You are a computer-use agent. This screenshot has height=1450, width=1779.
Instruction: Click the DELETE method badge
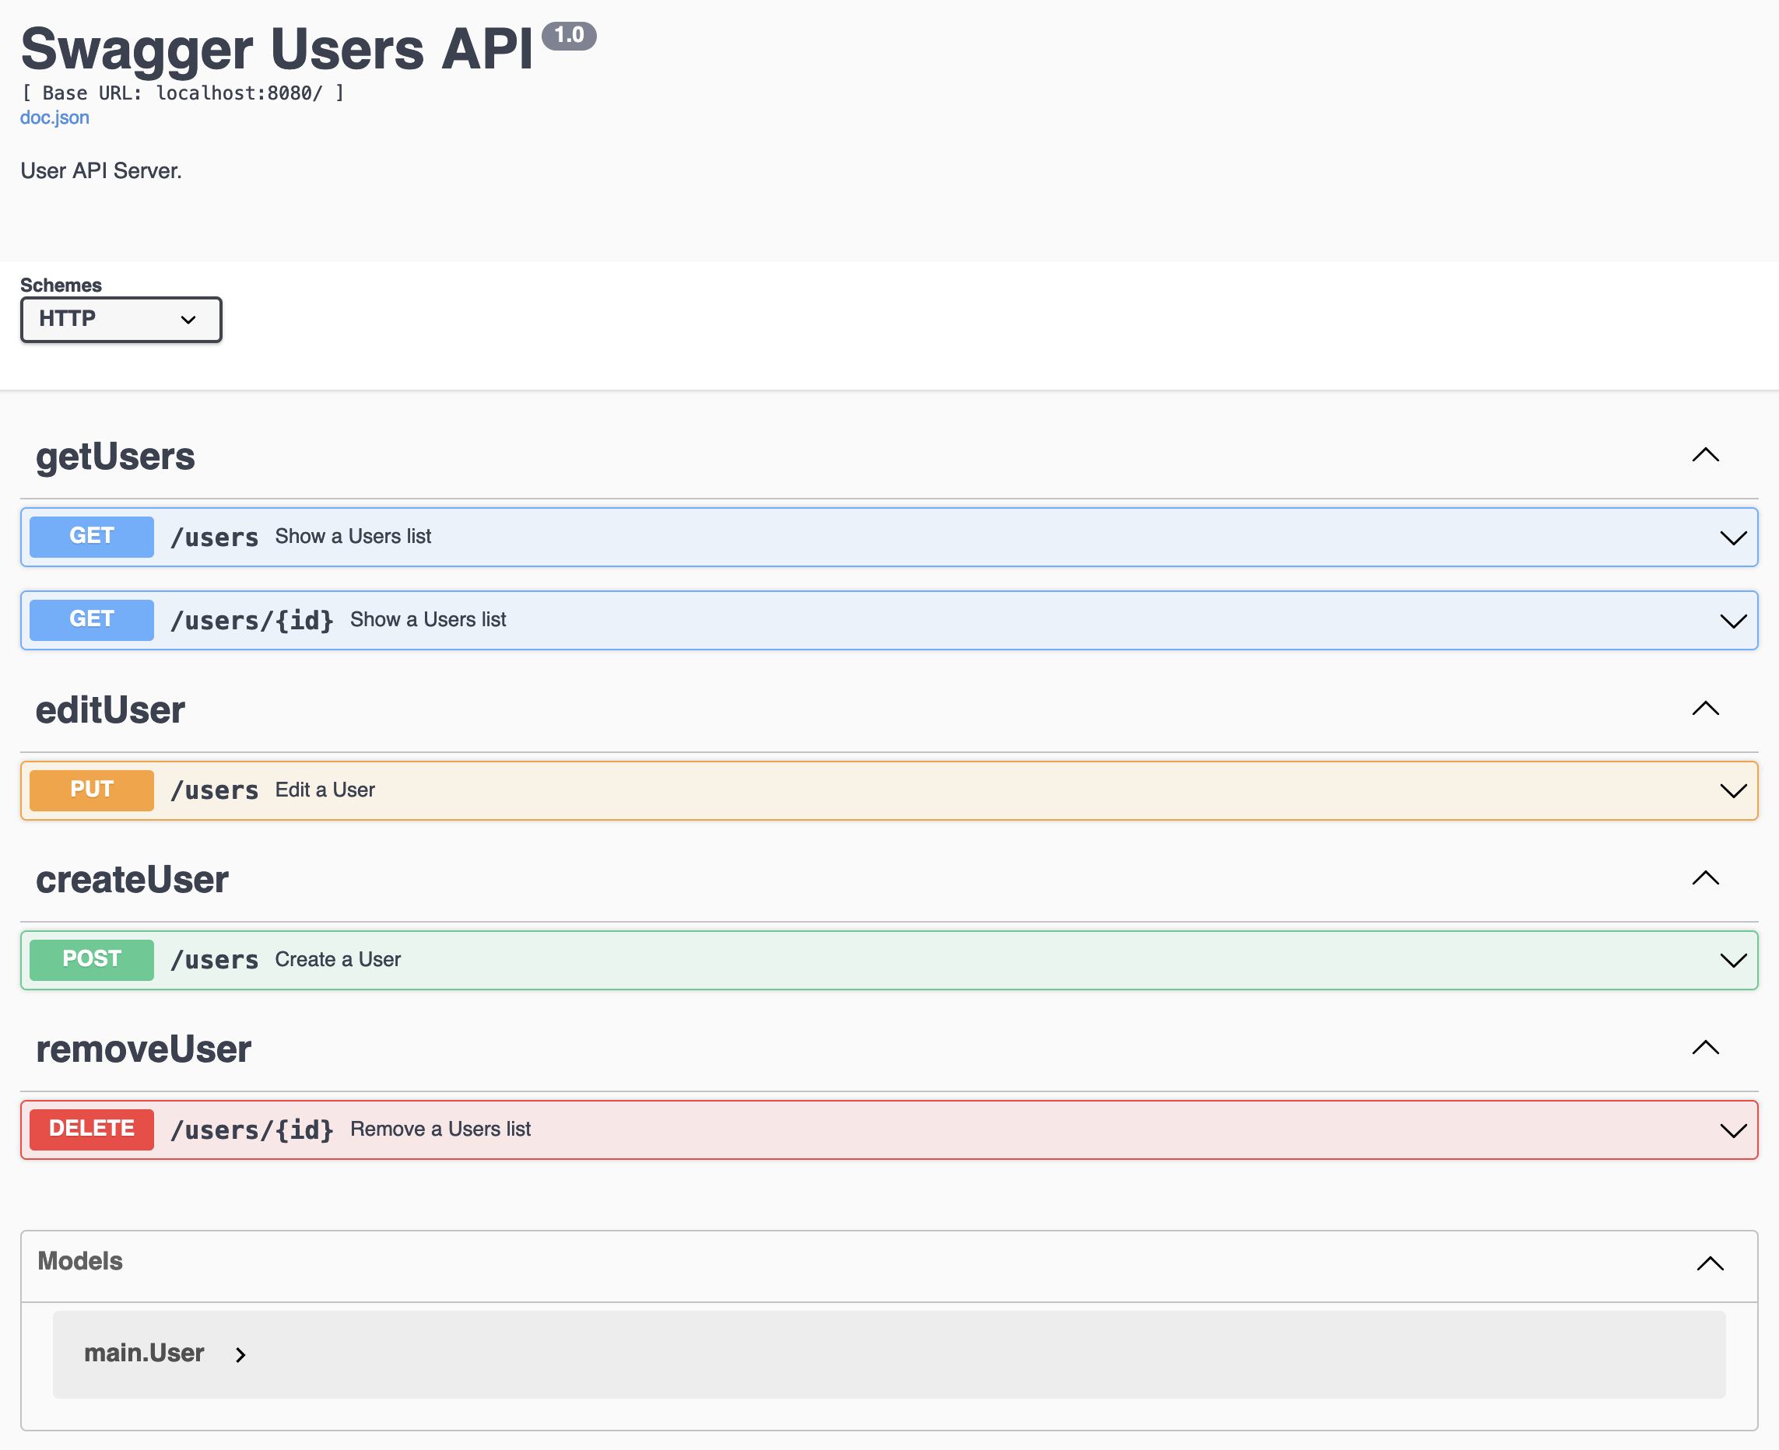pyautogui.click(x=92, y=1130)
